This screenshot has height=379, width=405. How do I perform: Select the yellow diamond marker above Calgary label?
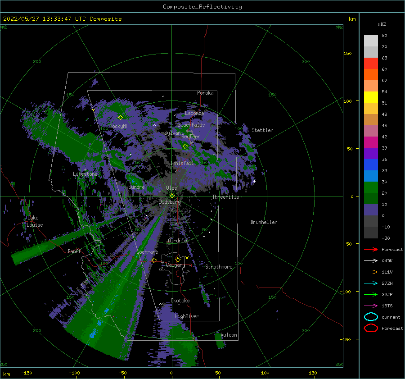click(178, 260)
